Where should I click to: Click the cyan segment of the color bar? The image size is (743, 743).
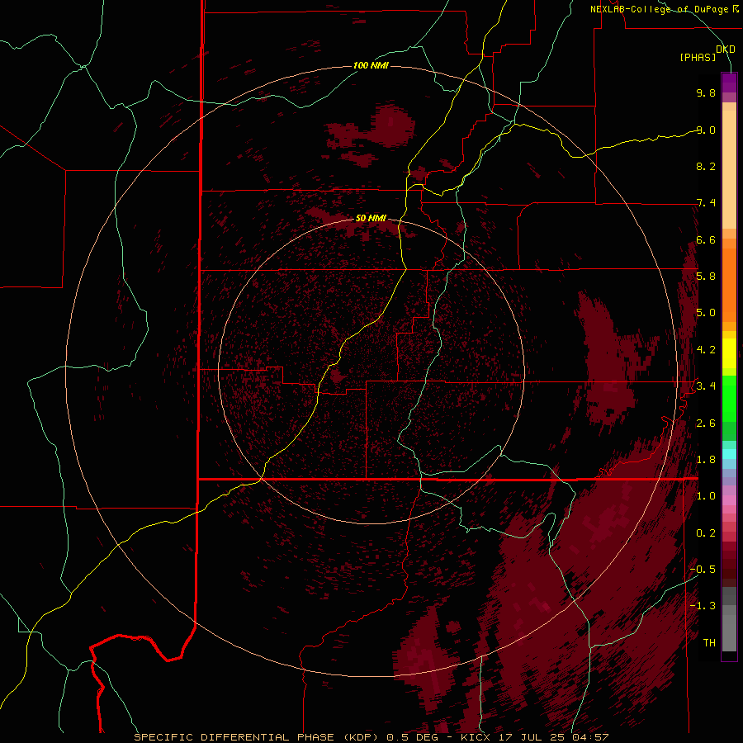pyautogui.click(x=729, y=454)
